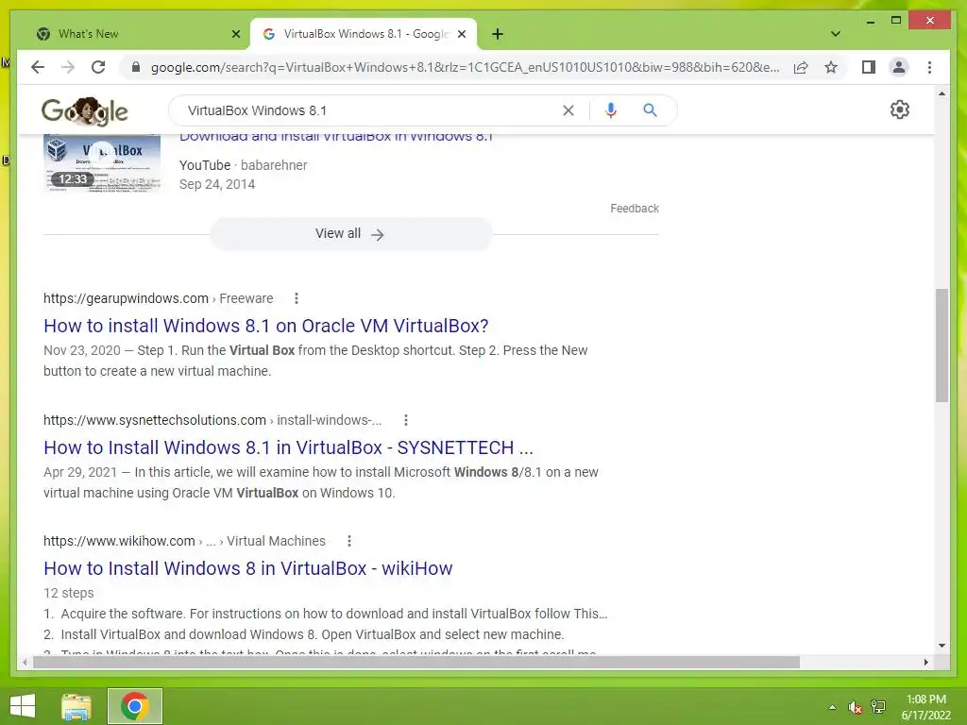Bookmark this page with star icon
This screenshot has height=725, width=967.
[x=831, y=67]
